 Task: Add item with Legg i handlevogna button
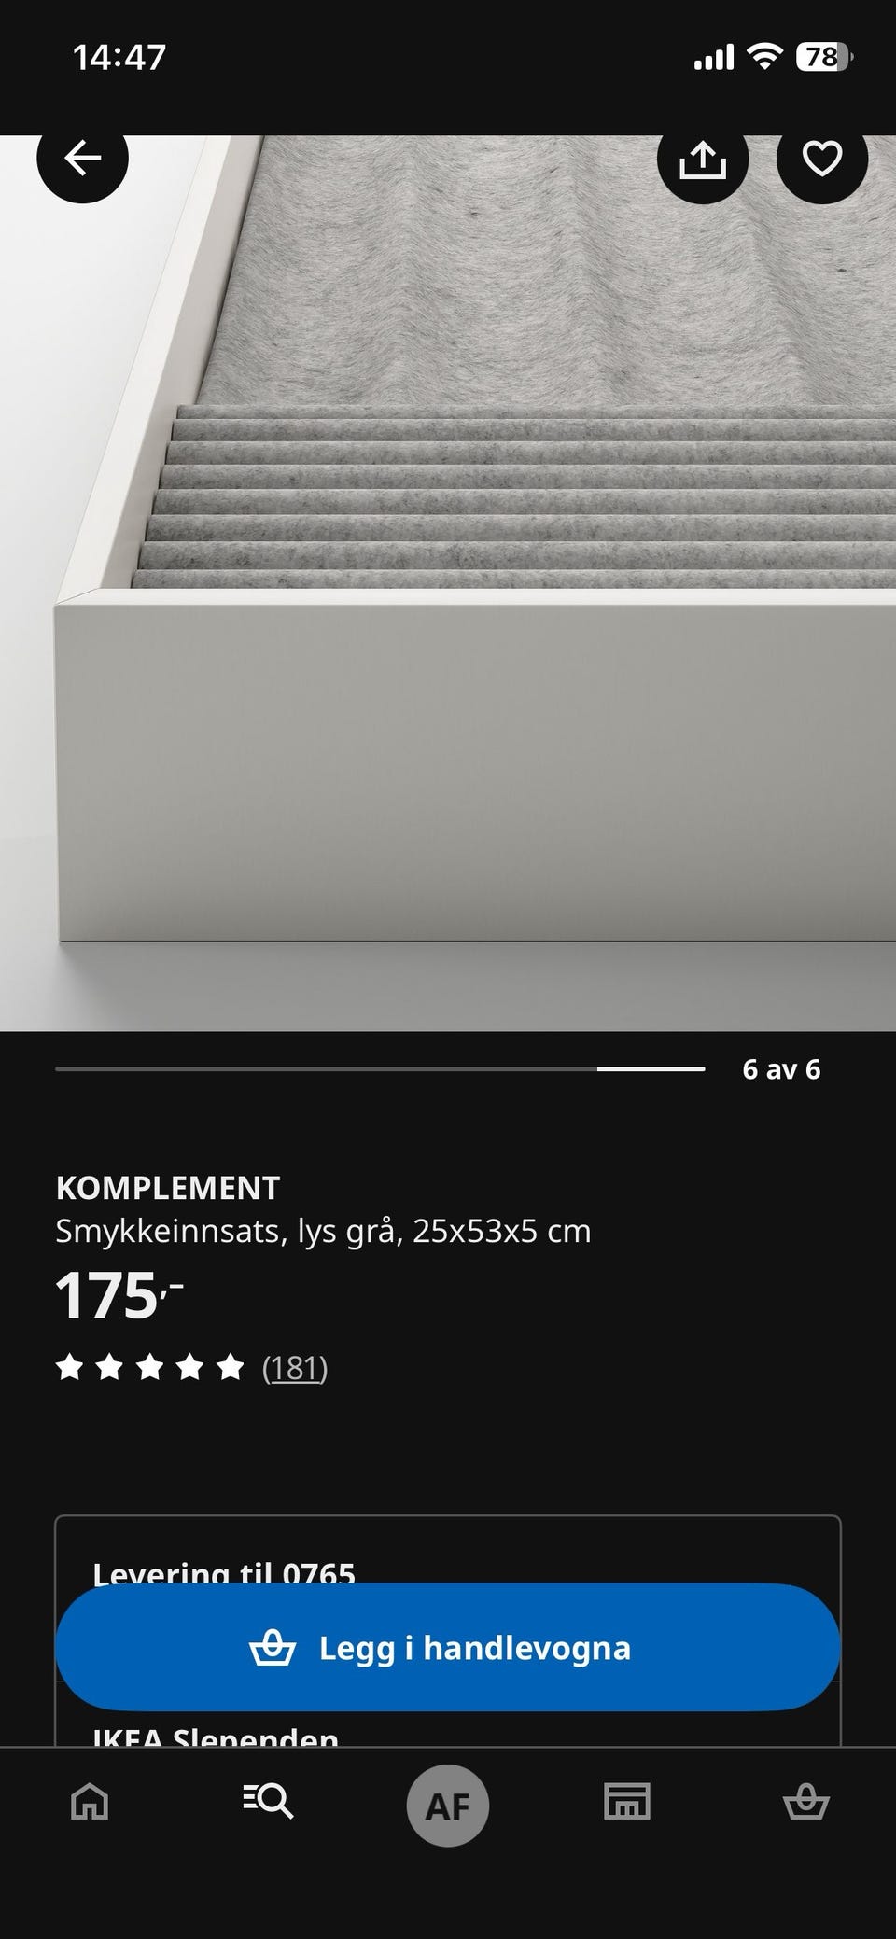(448, 1648)
